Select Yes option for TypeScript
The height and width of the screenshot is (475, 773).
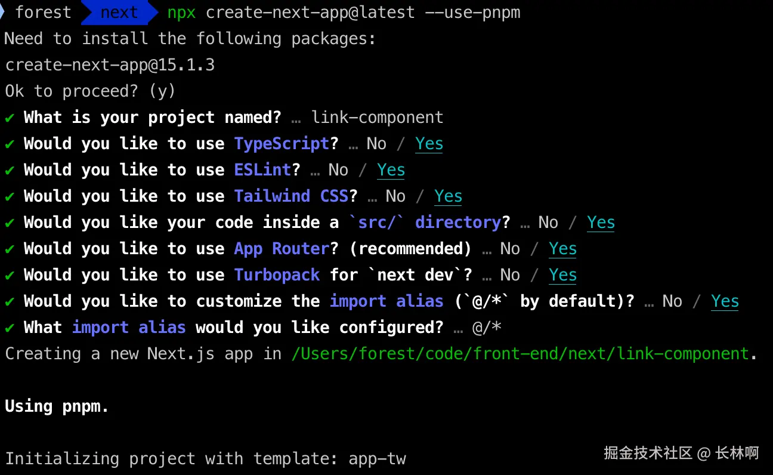429,144
